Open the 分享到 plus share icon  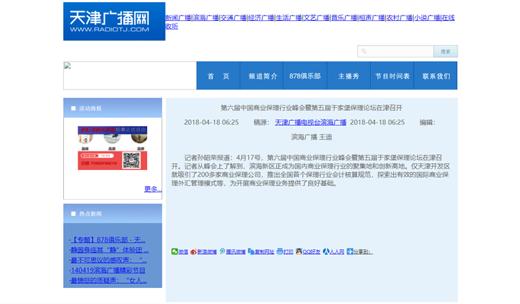click(x=350, y=251)
